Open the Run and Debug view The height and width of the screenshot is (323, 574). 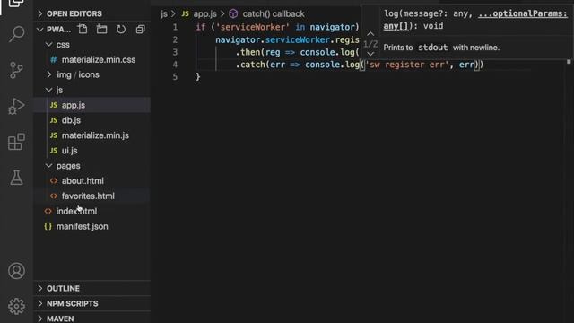(x=16, y=106)
